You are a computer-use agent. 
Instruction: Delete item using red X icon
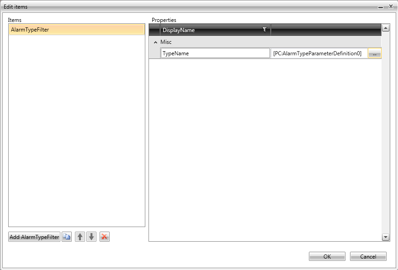105,237
